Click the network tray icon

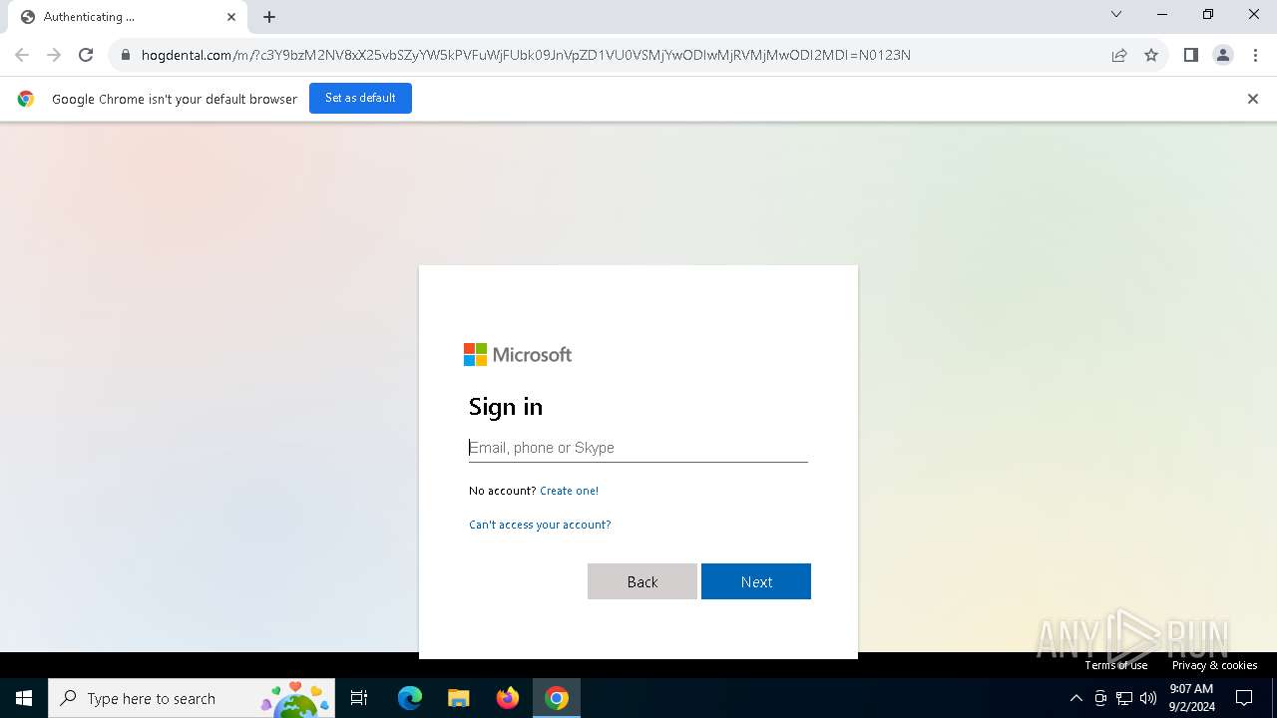(1124, 698)
